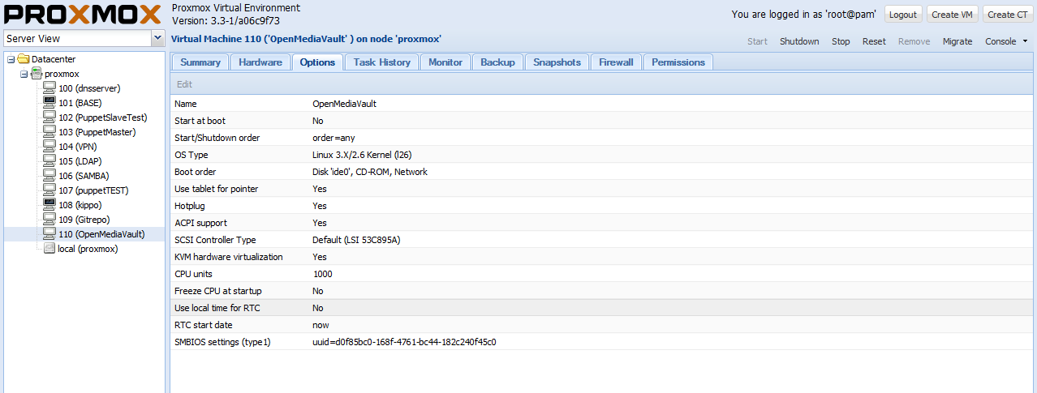Select the Use local time for RTC row
This screenshot has width=1037, height=393.
click(603, 308)
